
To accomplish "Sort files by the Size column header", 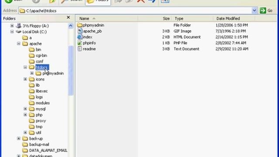I will [x=154, y=18].
